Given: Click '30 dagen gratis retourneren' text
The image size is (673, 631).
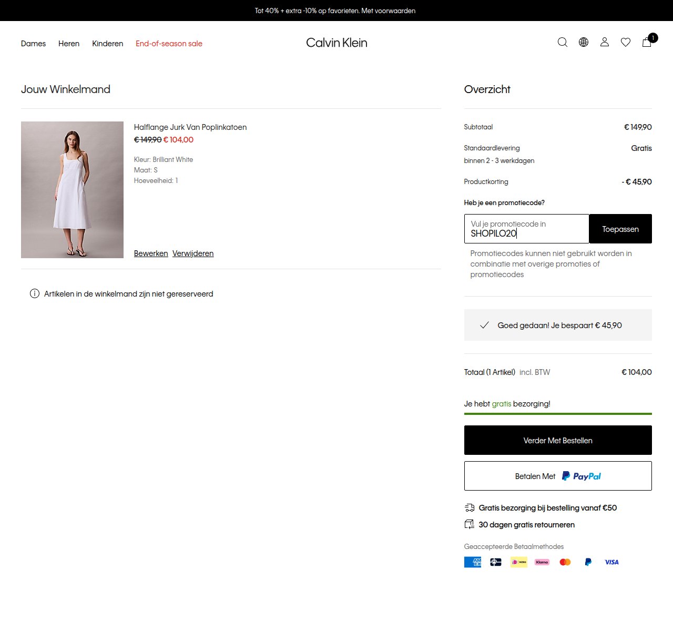Looking at the screenshot, I should pos(527,525).
